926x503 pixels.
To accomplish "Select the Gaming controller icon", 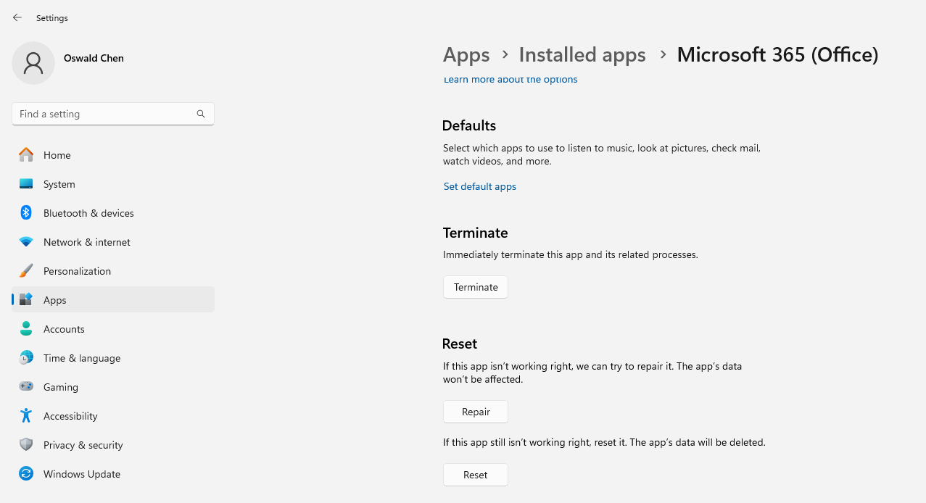I will click(26, 387).
